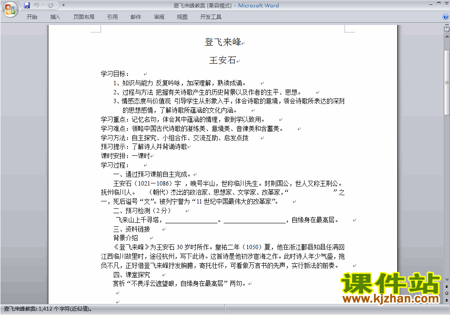Click the author line 王安石

point(222,60)
